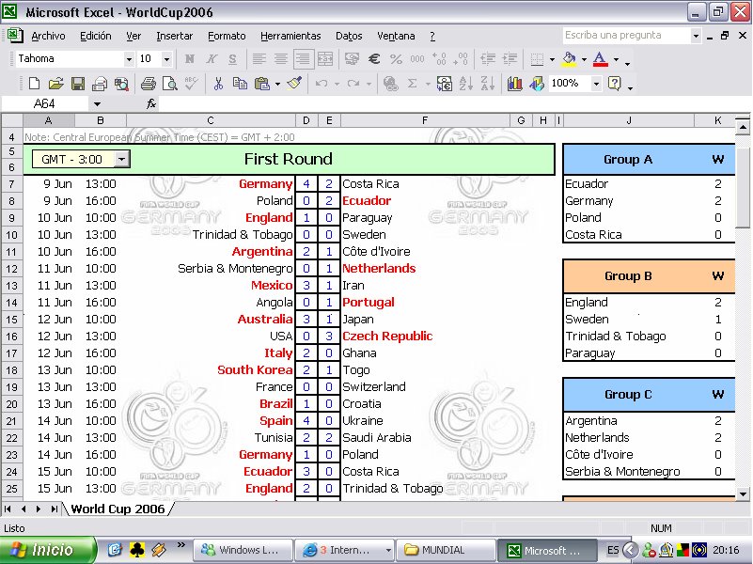Print the sheet using the printer icon
This screenshot has width=753, height=564.
(x=148, y=84)
